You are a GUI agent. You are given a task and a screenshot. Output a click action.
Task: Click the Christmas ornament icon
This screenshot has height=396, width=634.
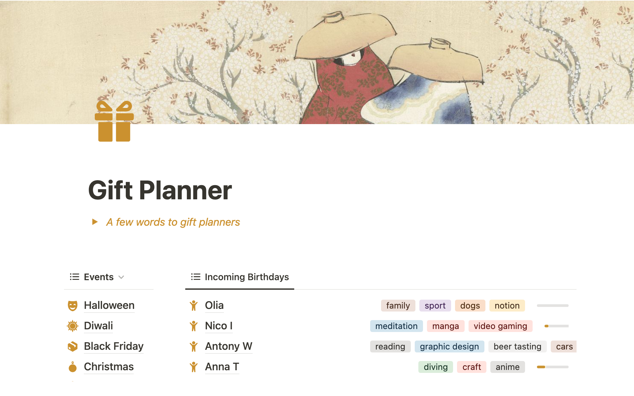(x=73, y=367)
